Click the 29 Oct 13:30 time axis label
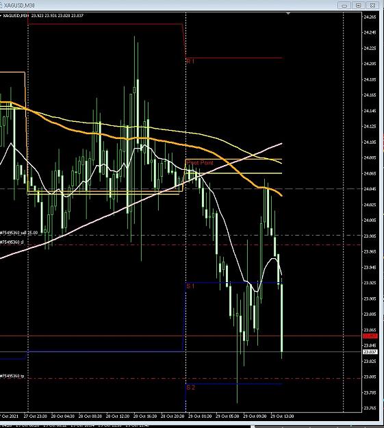The image size is (384, 428). 282,416
